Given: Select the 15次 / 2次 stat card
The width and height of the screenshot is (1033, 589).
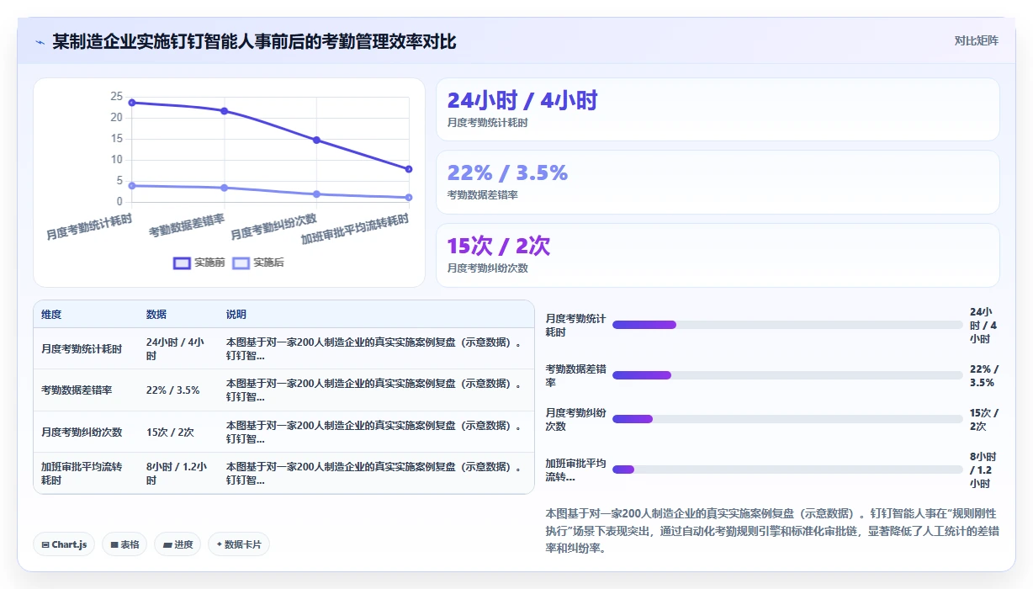Looking at the screenshot, I should click(718, 255).
